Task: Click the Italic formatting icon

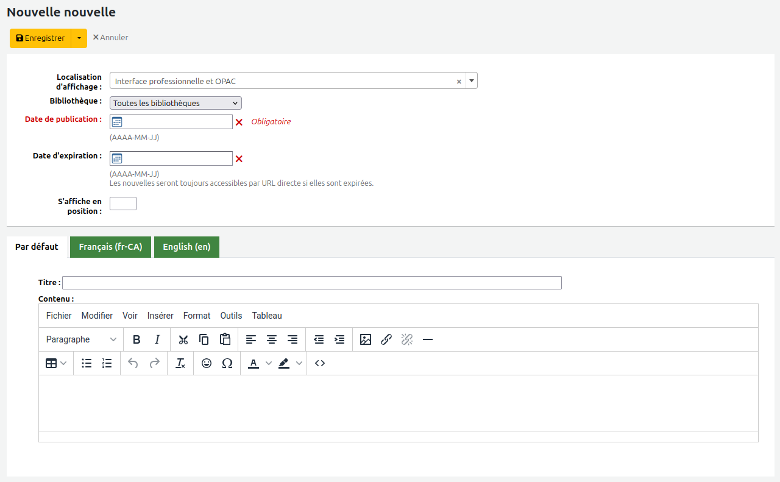Action: click(157, 339)
